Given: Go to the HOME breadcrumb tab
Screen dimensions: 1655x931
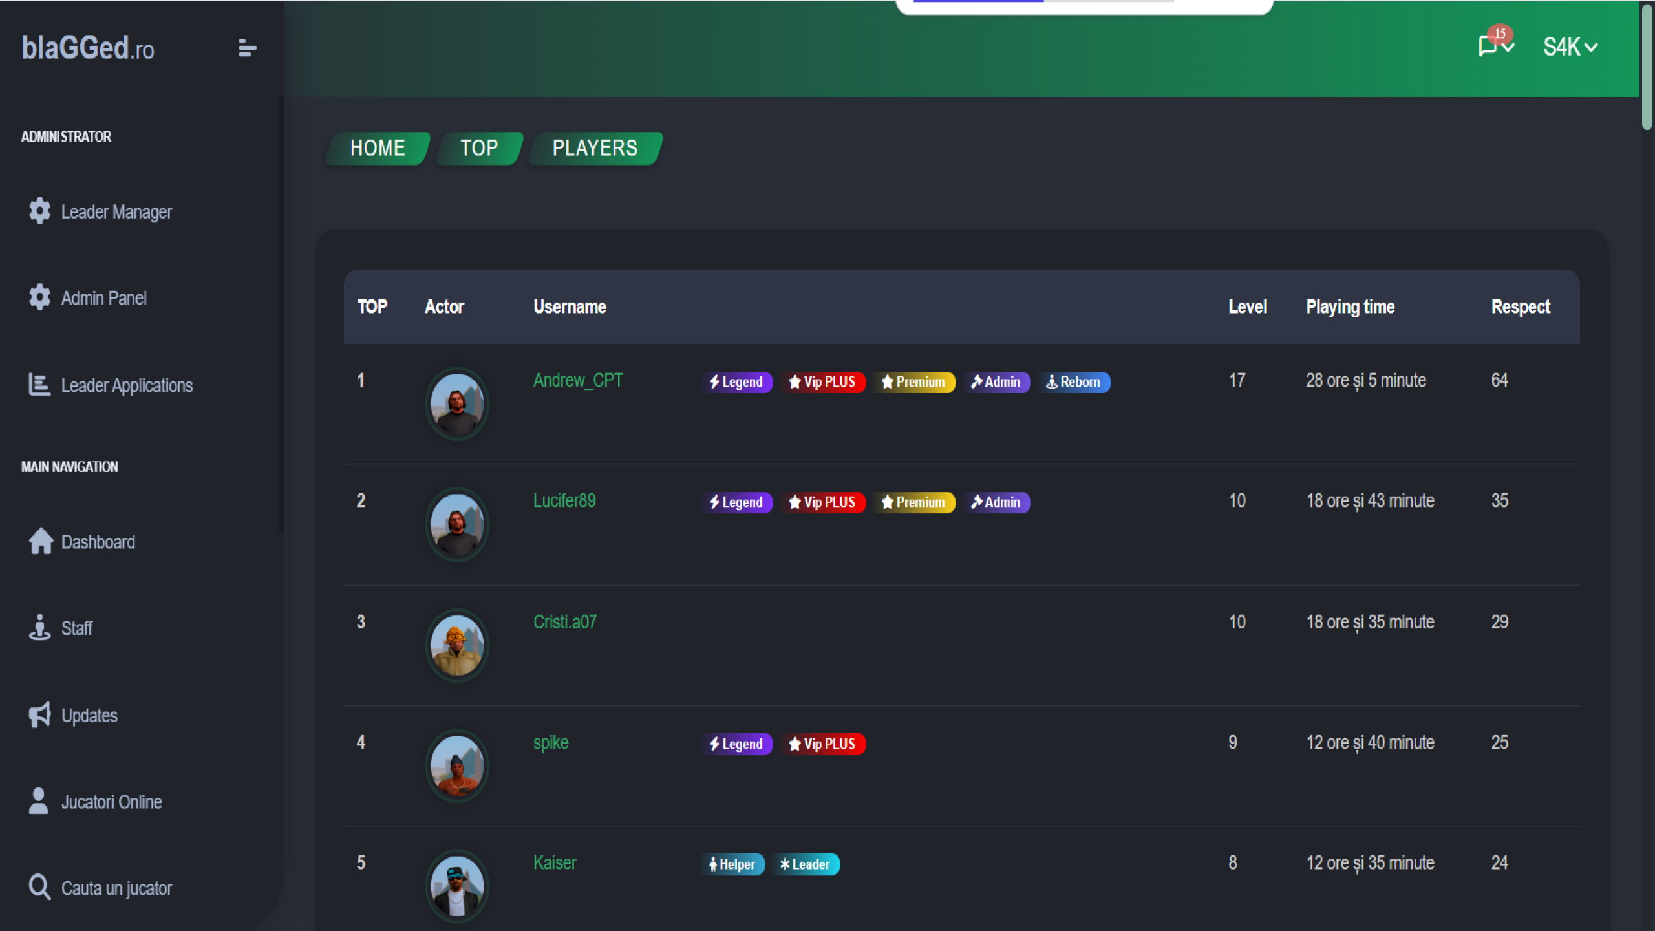Looking at the screenshot, I should click(378, 148).
